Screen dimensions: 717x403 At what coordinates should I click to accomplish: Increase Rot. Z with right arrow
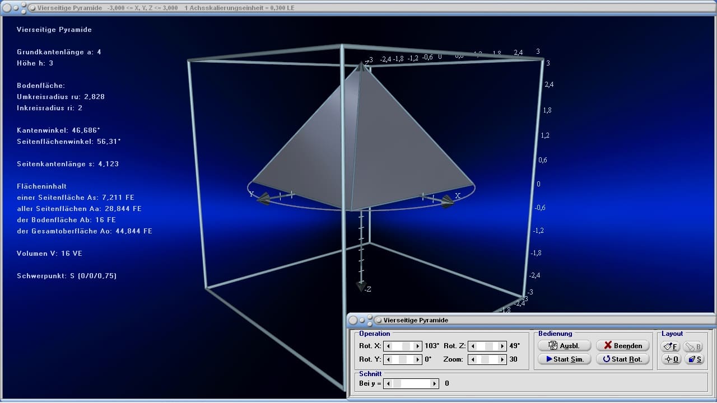[502, 346]
